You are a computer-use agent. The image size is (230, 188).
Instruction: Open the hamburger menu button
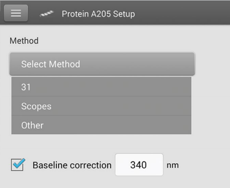pos(16,13)
